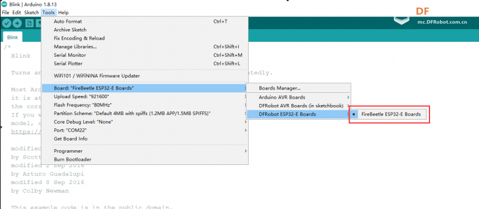Switch to the Blink sketch tab

(12, 37)
